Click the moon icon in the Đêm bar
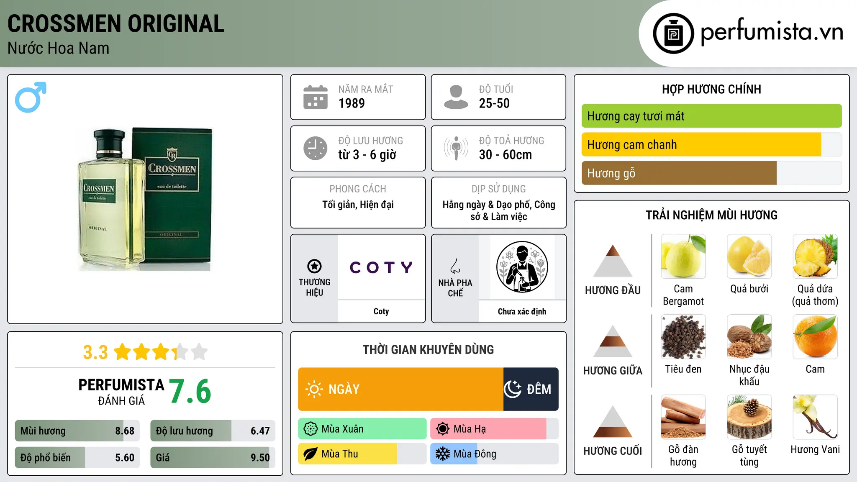Viewport: 857px width, 482px height. [x=513, y=389]
